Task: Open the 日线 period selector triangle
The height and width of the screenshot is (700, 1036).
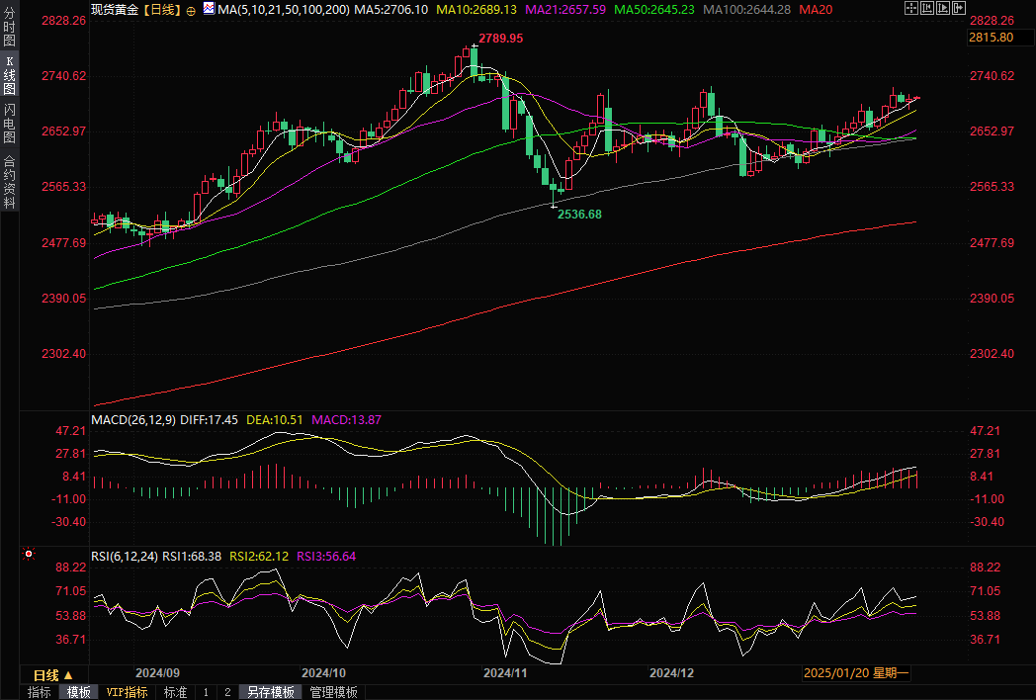Action: pyautogui.click(x=67, y=674)
